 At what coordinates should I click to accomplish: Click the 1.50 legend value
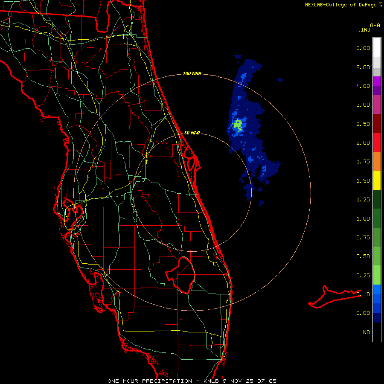point(363,181)
